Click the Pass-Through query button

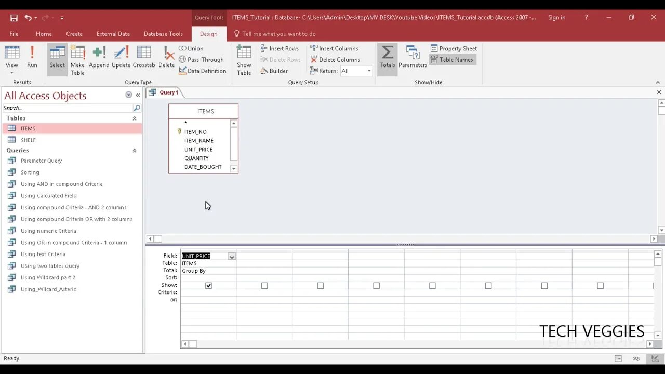201,60
